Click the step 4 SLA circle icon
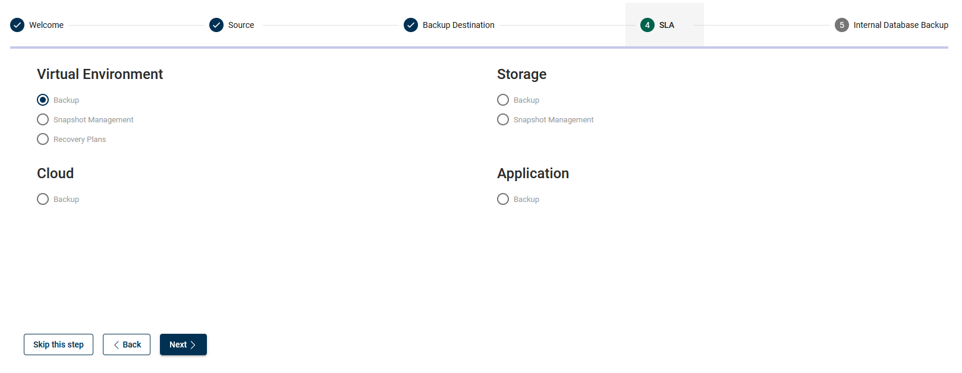 pyautogui.click(x=647, y=25)
